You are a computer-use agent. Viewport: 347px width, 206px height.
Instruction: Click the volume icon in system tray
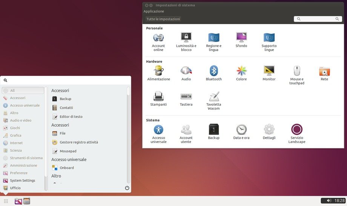[329, 201]
